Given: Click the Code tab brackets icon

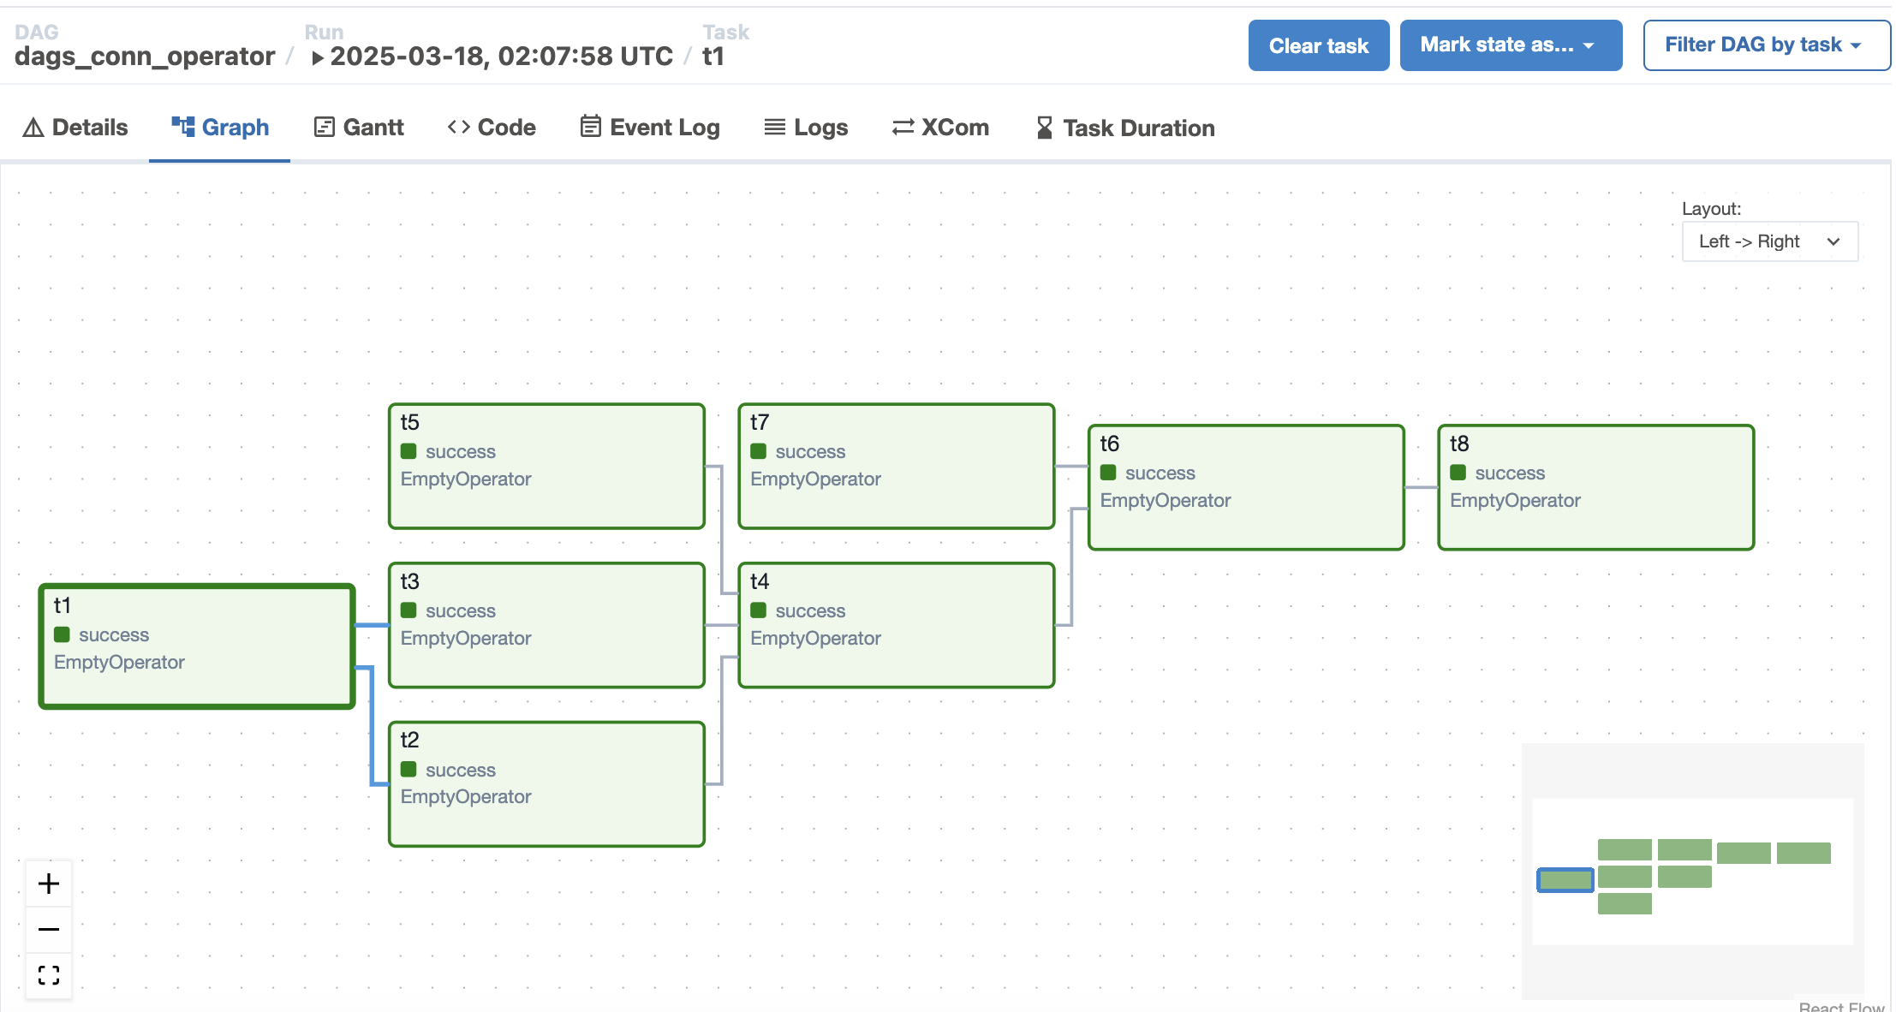Looking at the screenshot, I should [458, 128].
